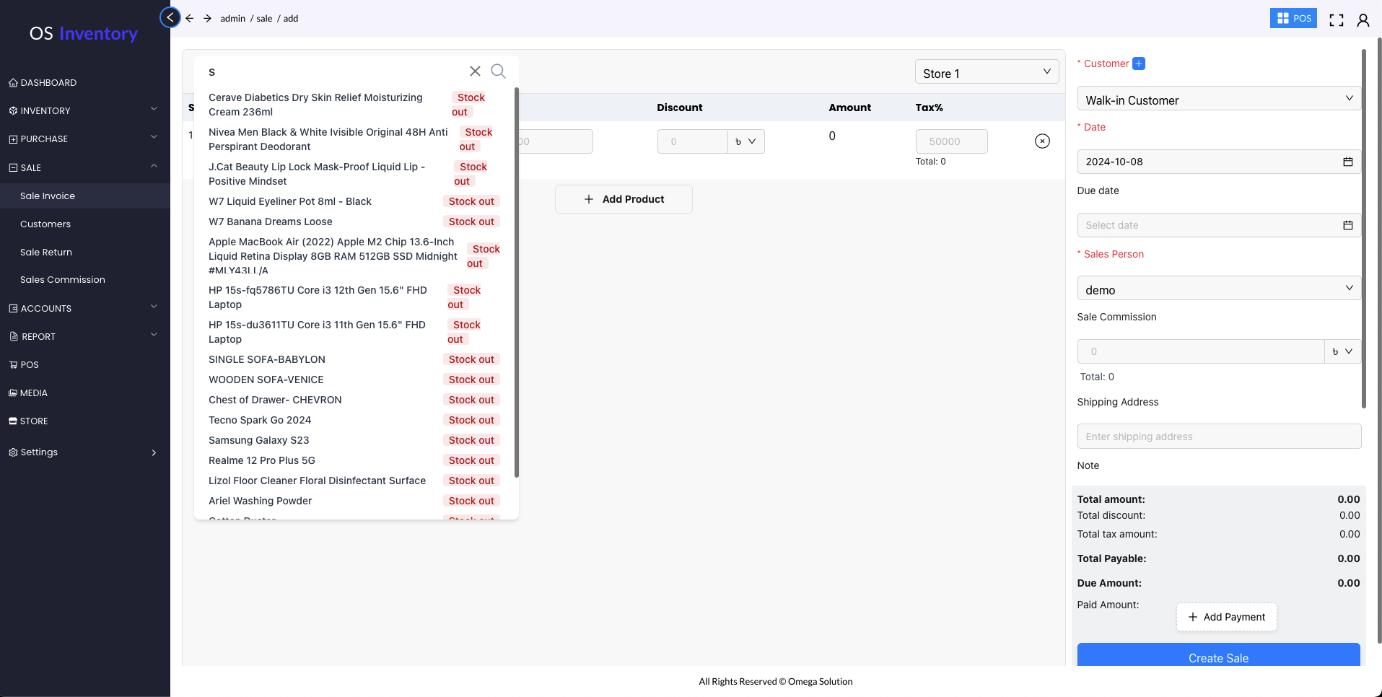Open the Date calendar picker icon
This screenshot has height=697, width=1382.
pyautogui.click(x=1347, y=162)
